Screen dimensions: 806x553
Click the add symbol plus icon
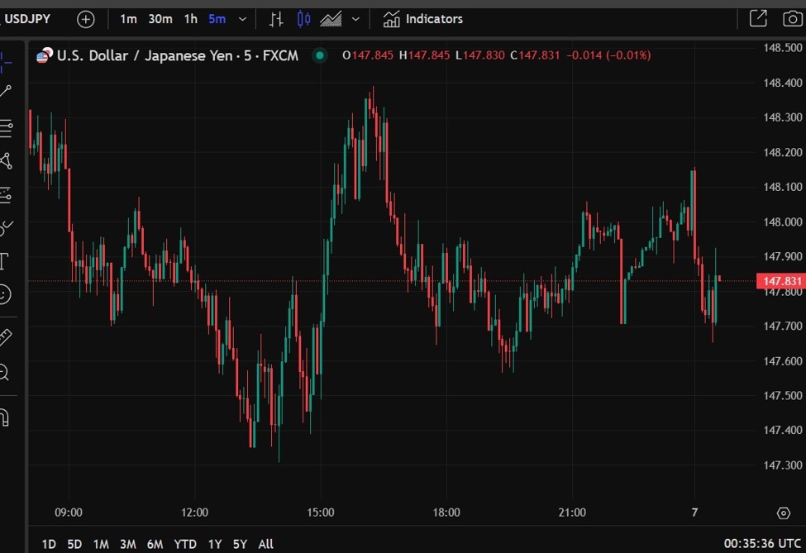(86, 19)
